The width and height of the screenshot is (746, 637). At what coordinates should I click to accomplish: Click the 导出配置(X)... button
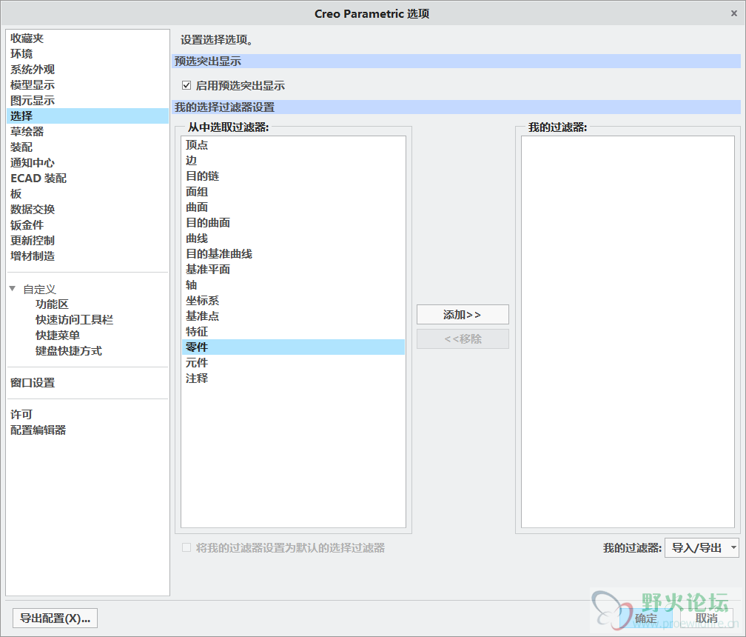coord(56,618)
